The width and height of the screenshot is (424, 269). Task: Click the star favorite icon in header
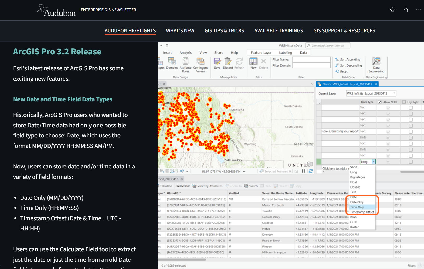[392, 10]
